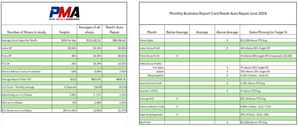The height and width of the screenshot is (127, 298).
Task: Click the 'Gross Sales' row label
Action: [146, 41]
